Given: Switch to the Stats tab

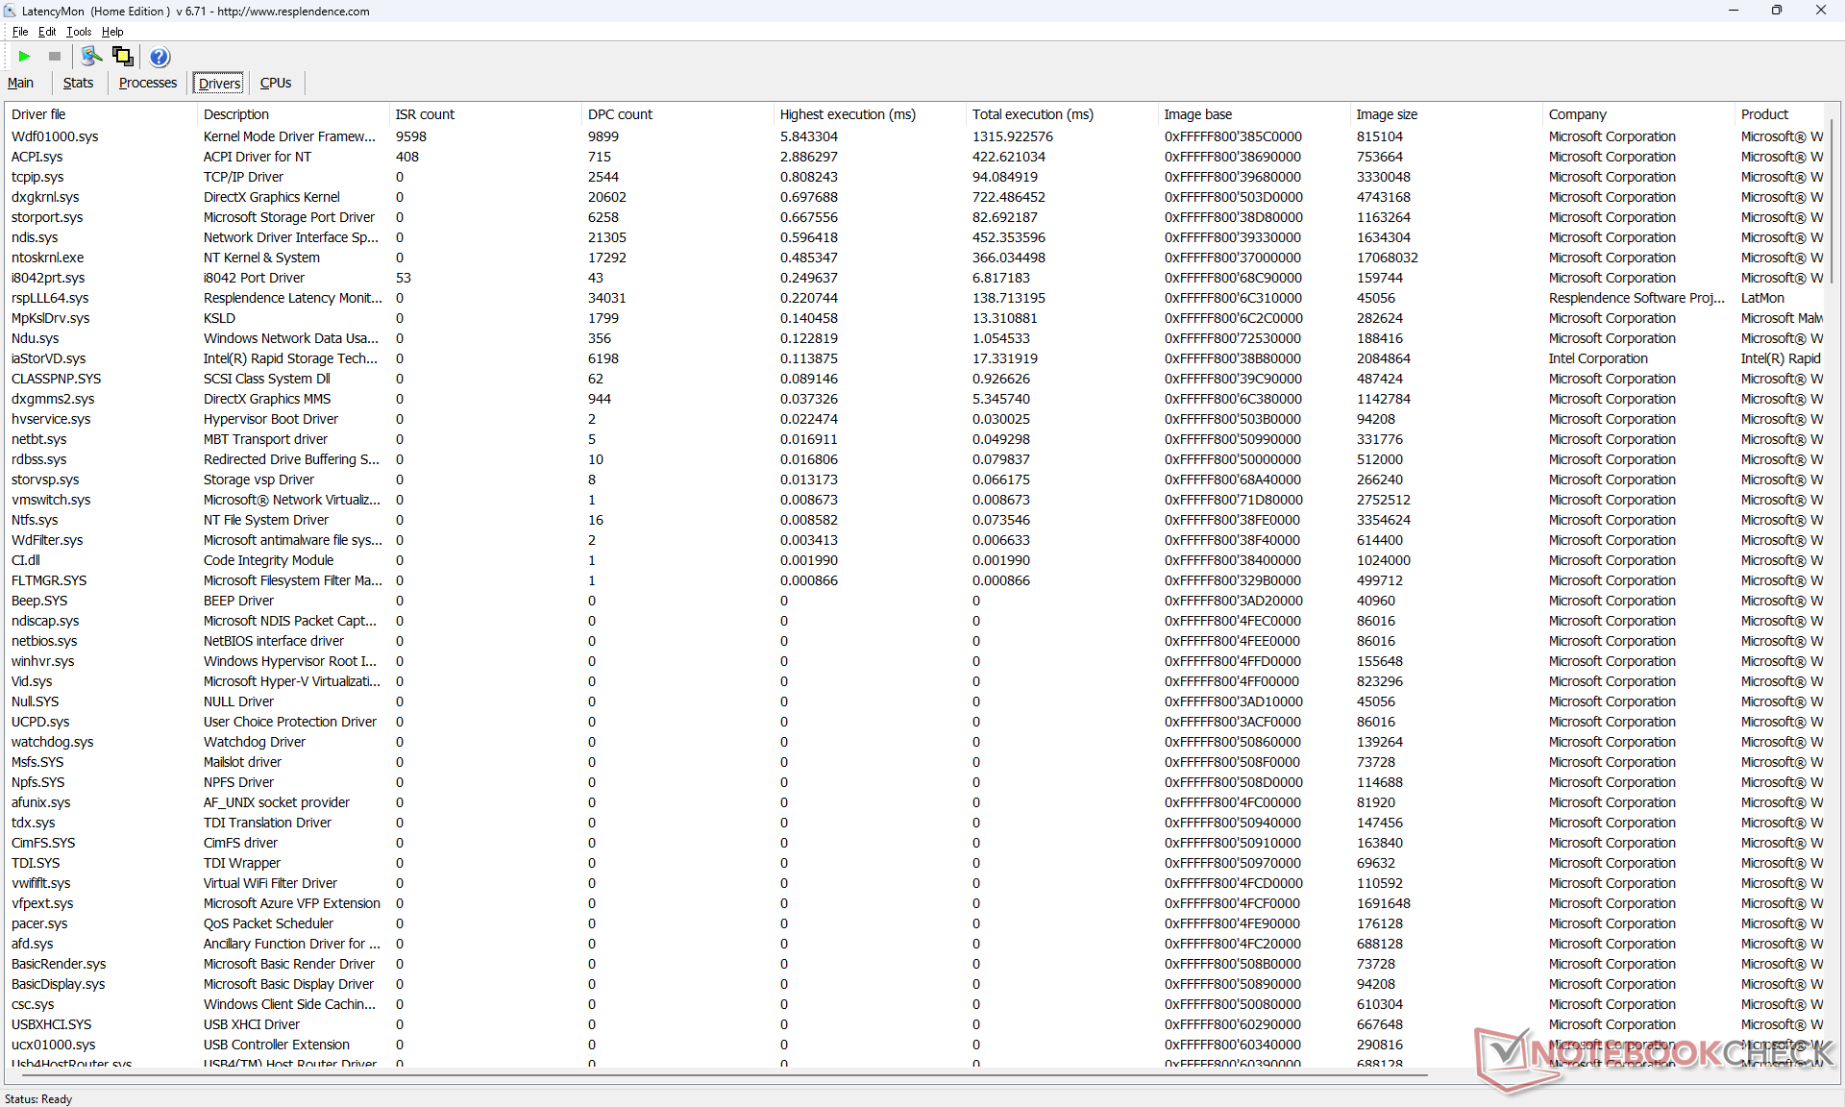Looking at the screenshot, I should (78, 84).
